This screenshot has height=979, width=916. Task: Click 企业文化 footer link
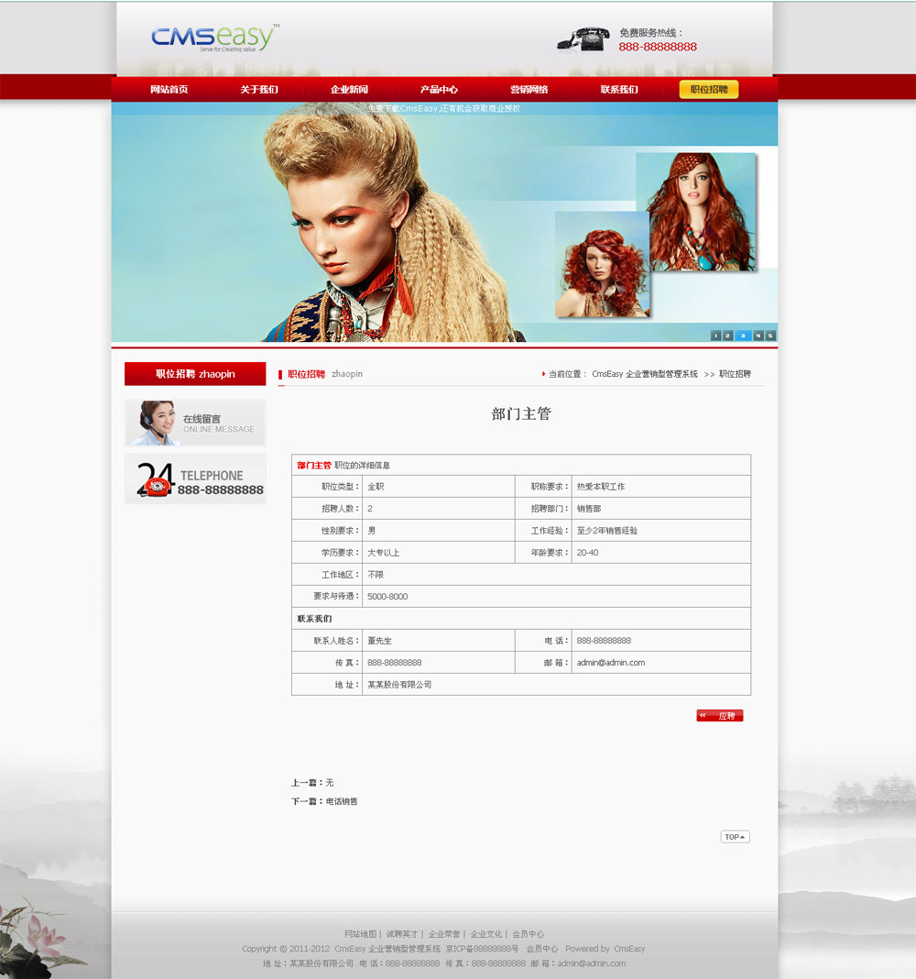[486, 934]
